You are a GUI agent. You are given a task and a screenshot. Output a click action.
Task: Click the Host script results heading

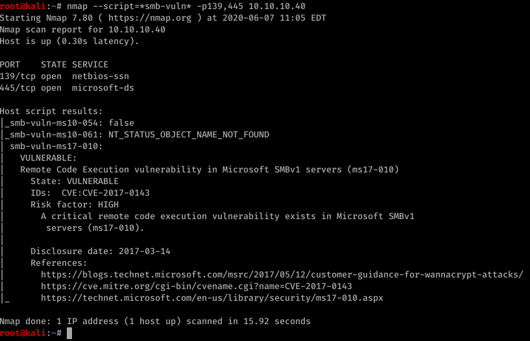coord(51,111)
